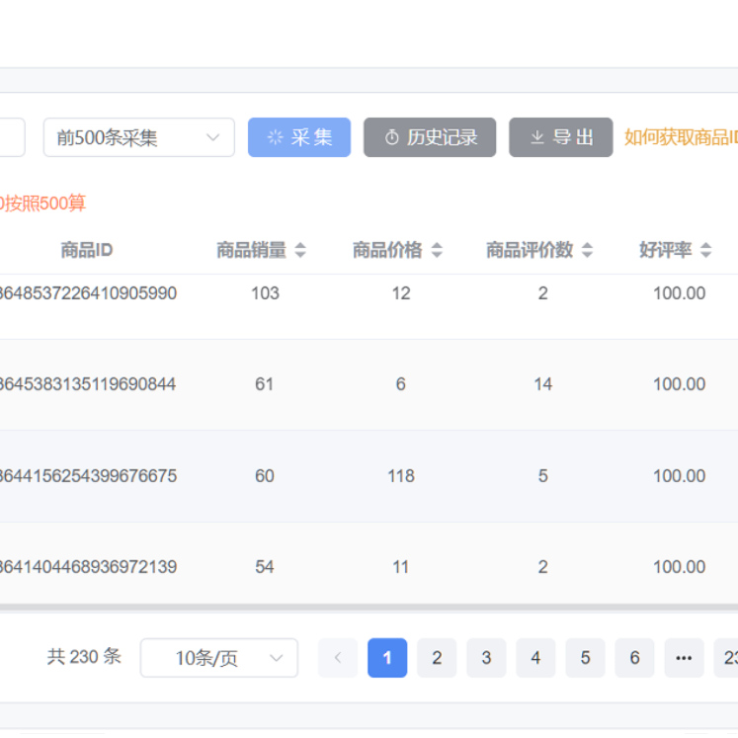Click review count 5

[542, 475]
